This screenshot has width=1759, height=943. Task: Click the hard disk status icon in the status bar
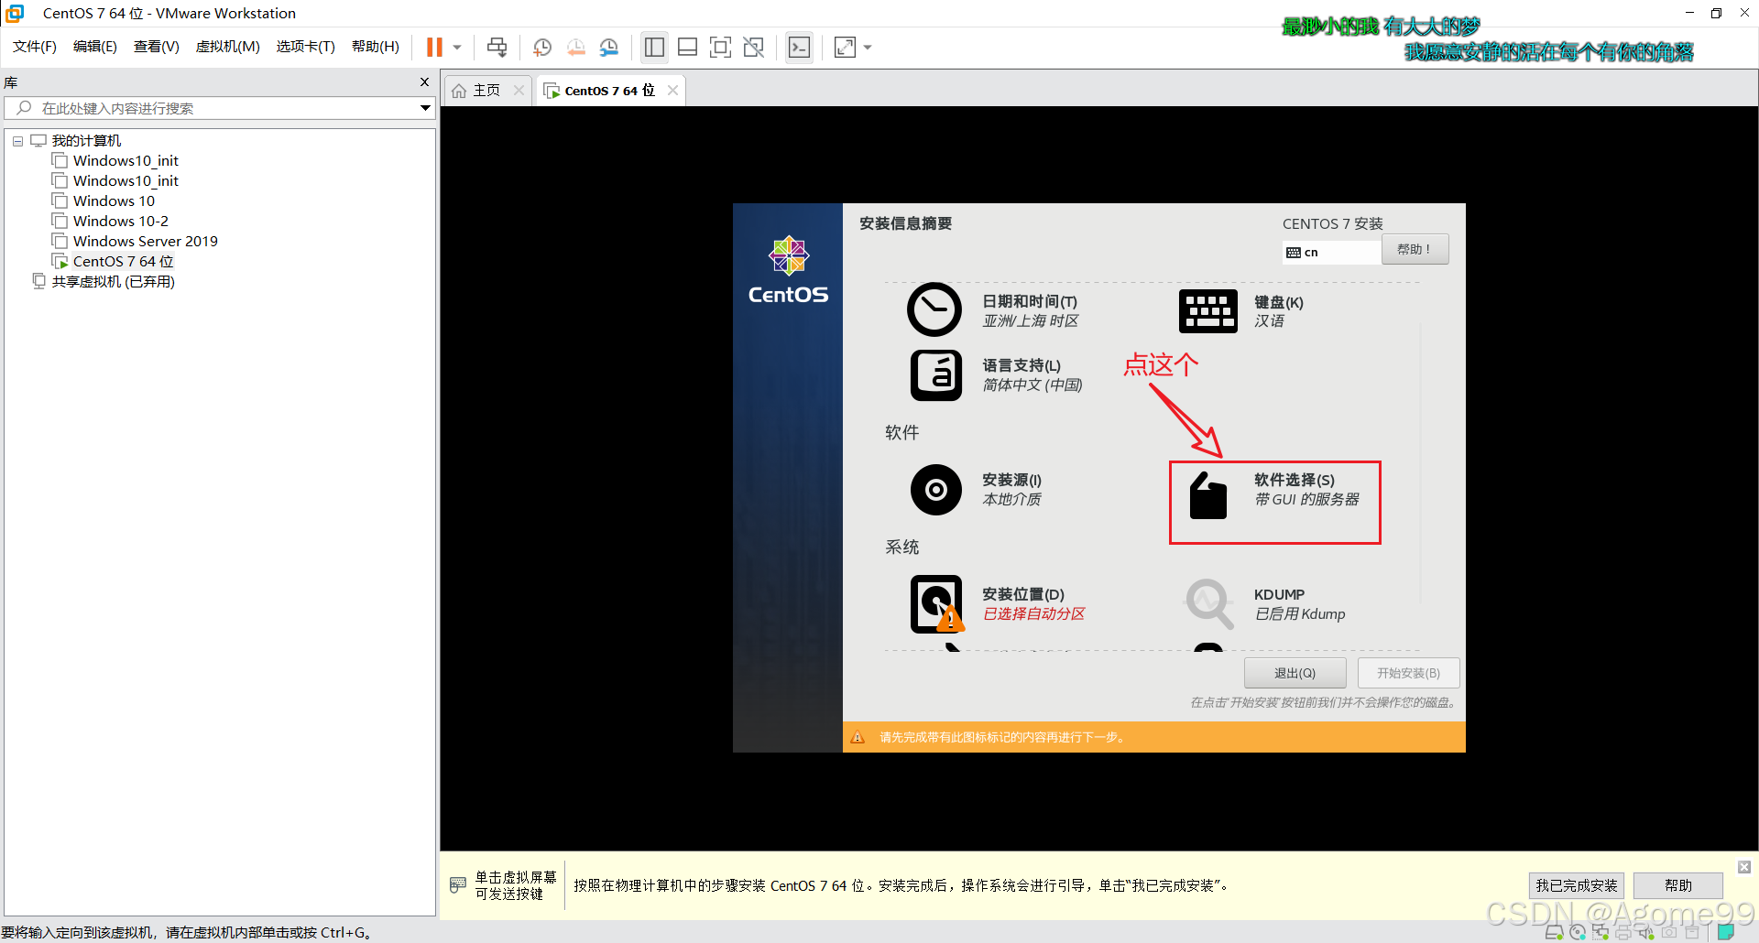pyautogui.click(x=1555, y=933)
